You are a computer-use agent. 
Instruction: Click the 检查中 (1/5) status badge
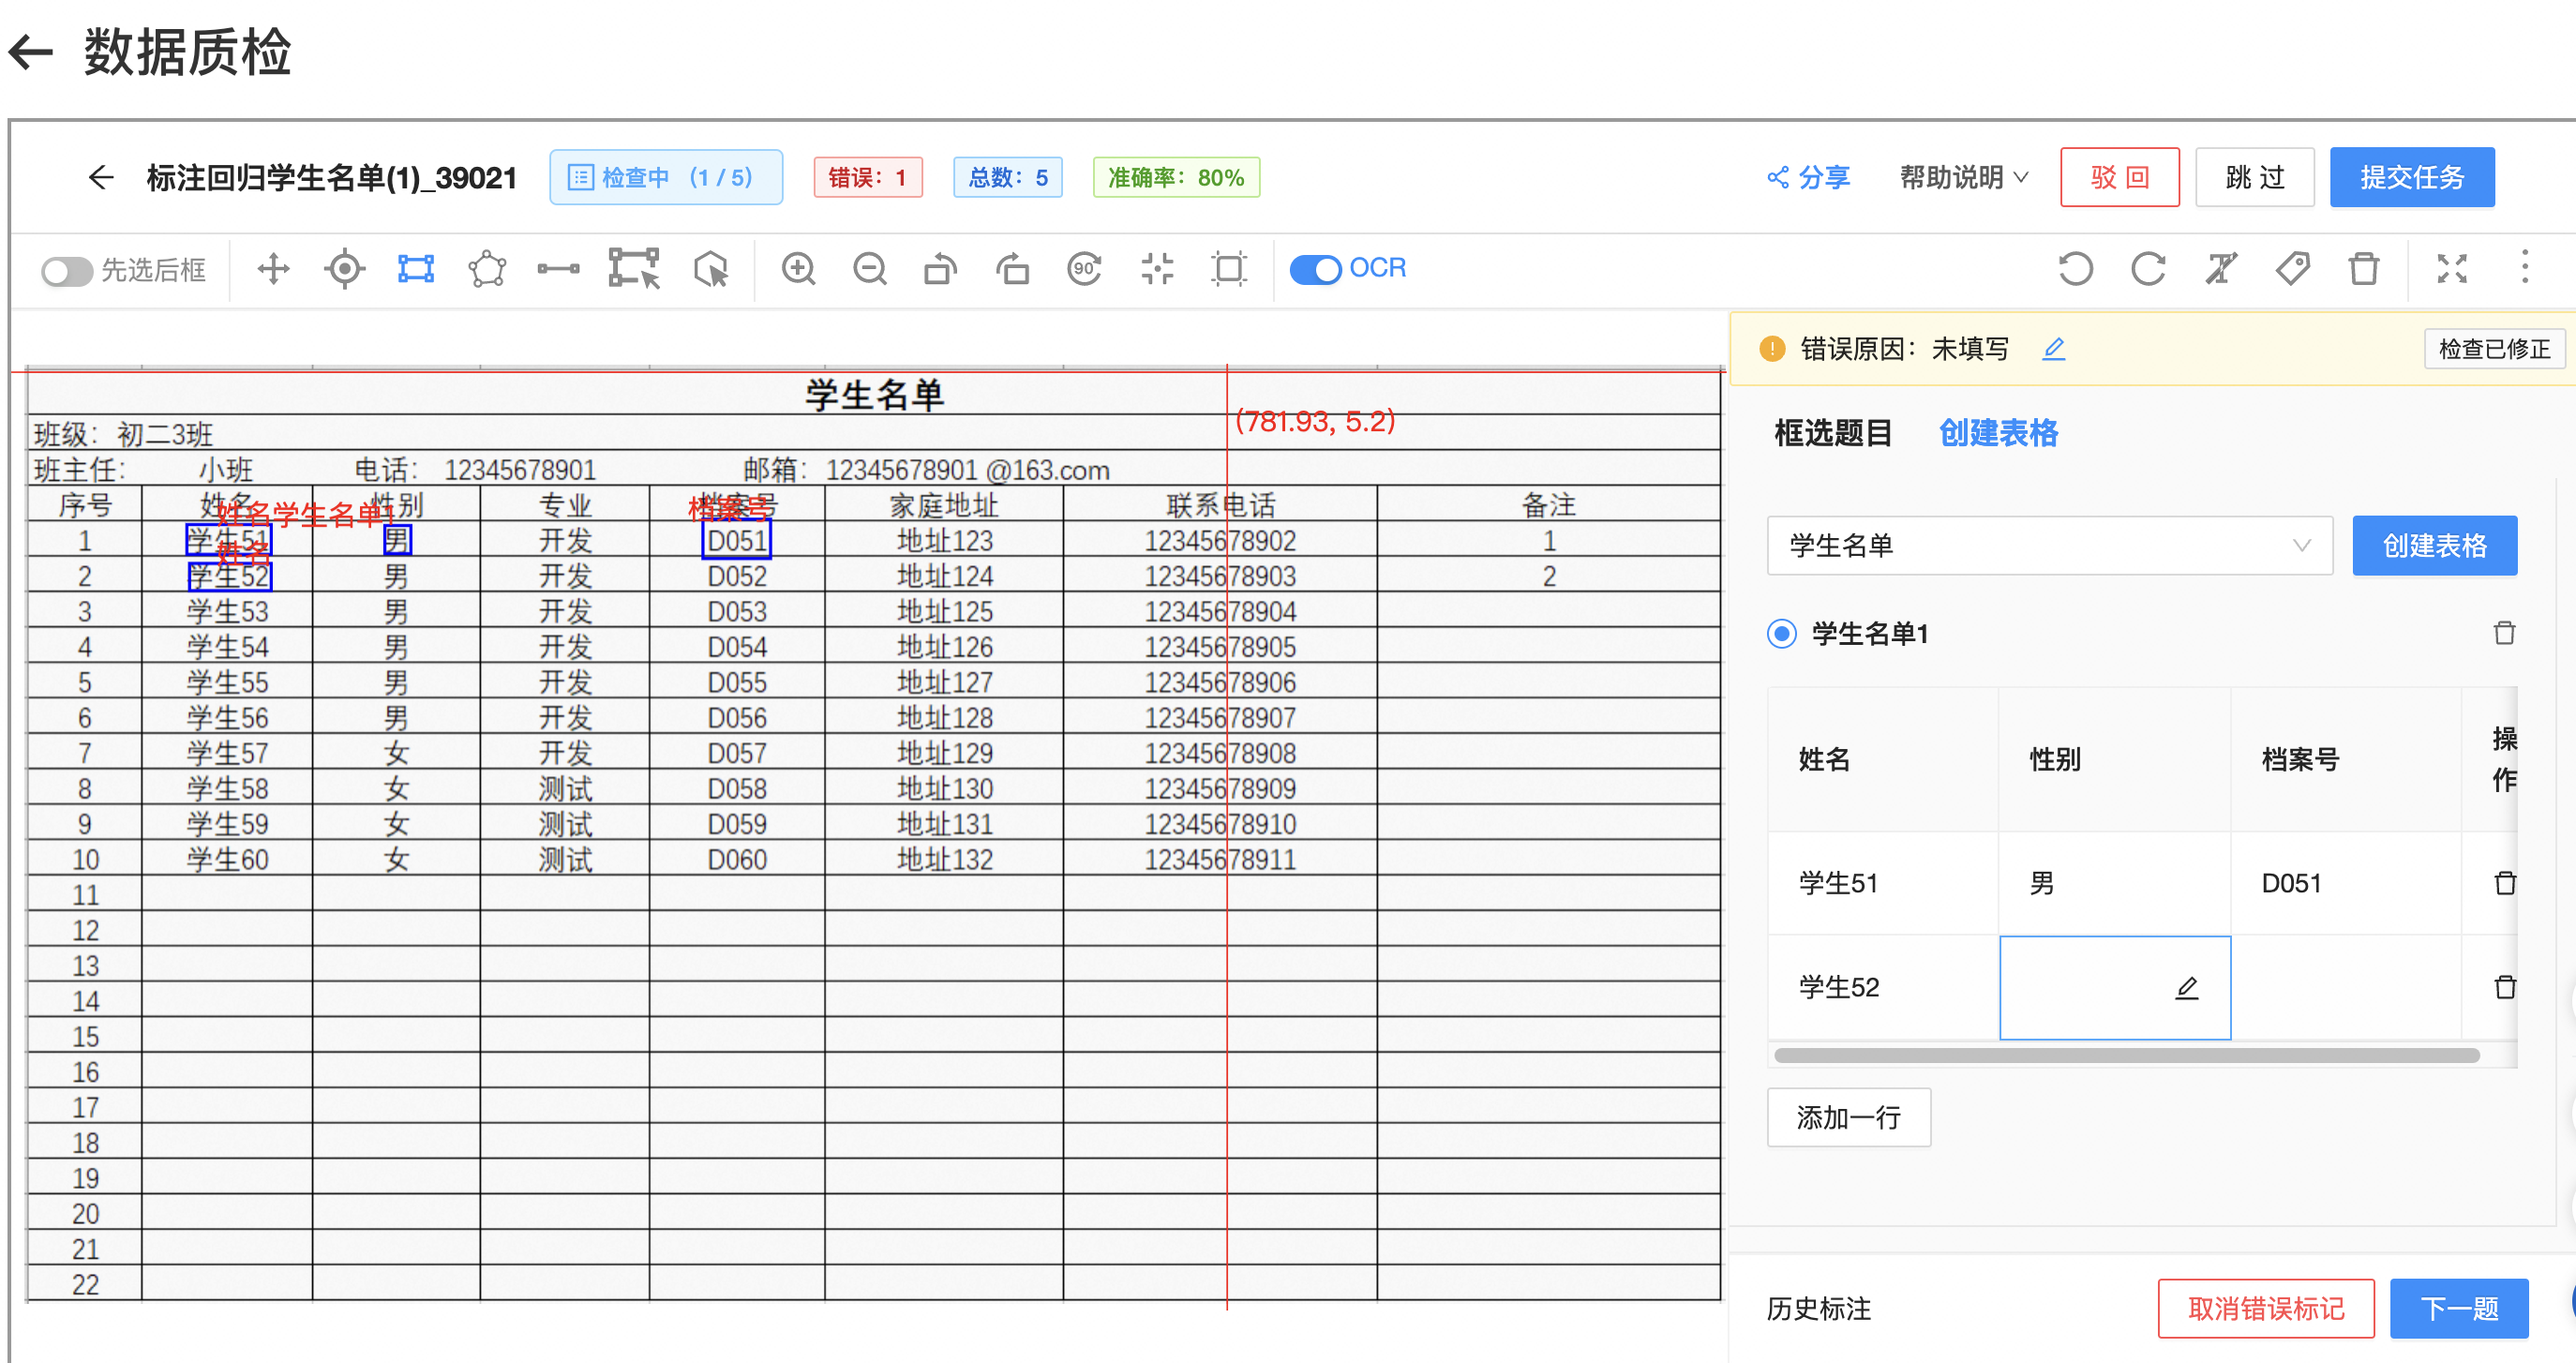pos(666,178)
